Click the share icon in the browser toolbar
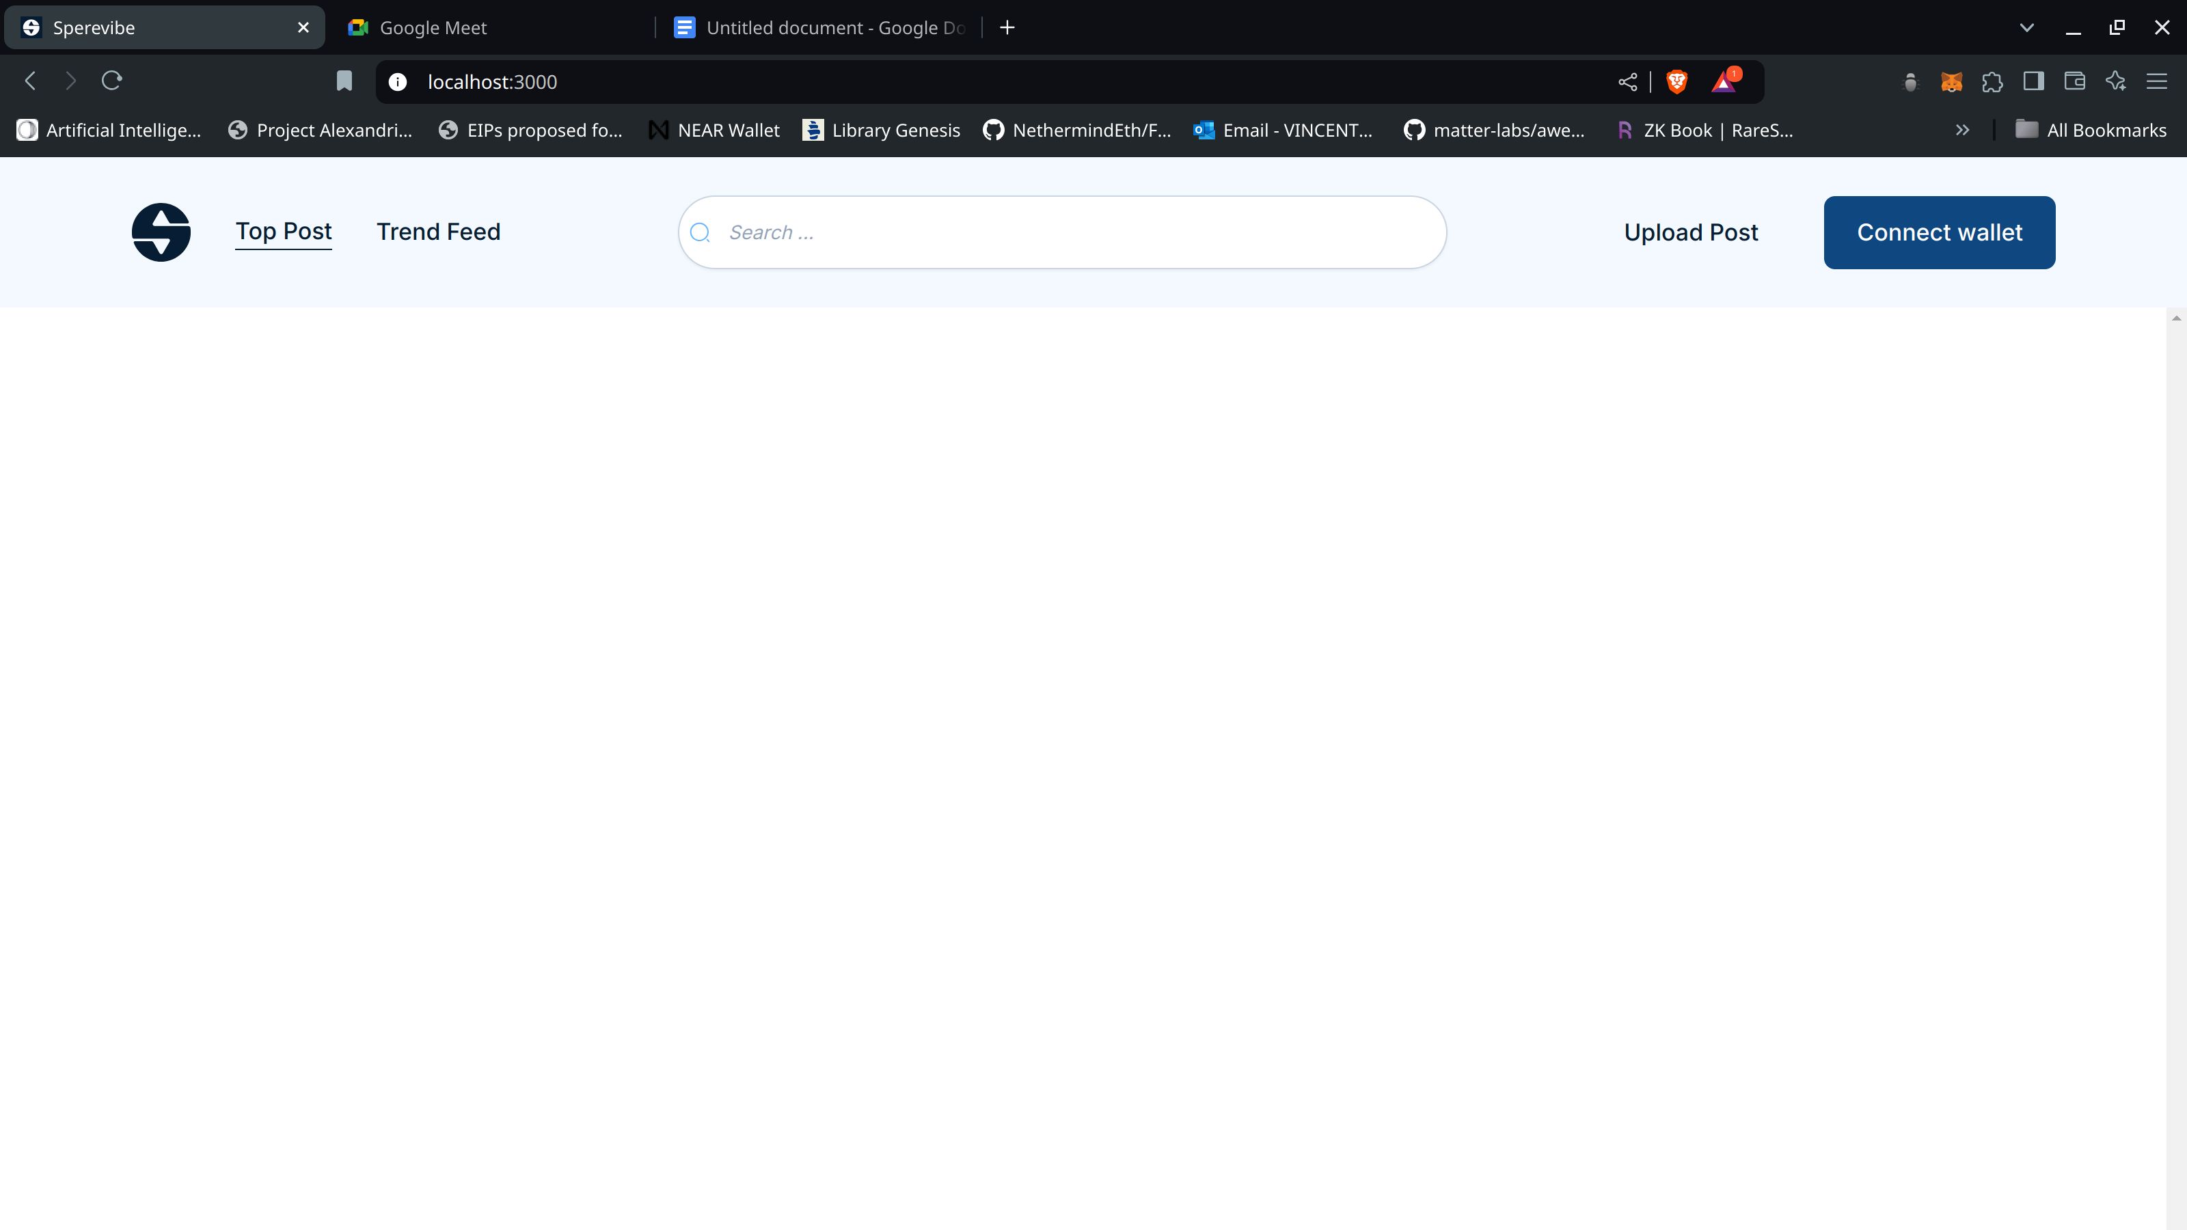The image size is (2187, 1230). (x=1627, y=81)
